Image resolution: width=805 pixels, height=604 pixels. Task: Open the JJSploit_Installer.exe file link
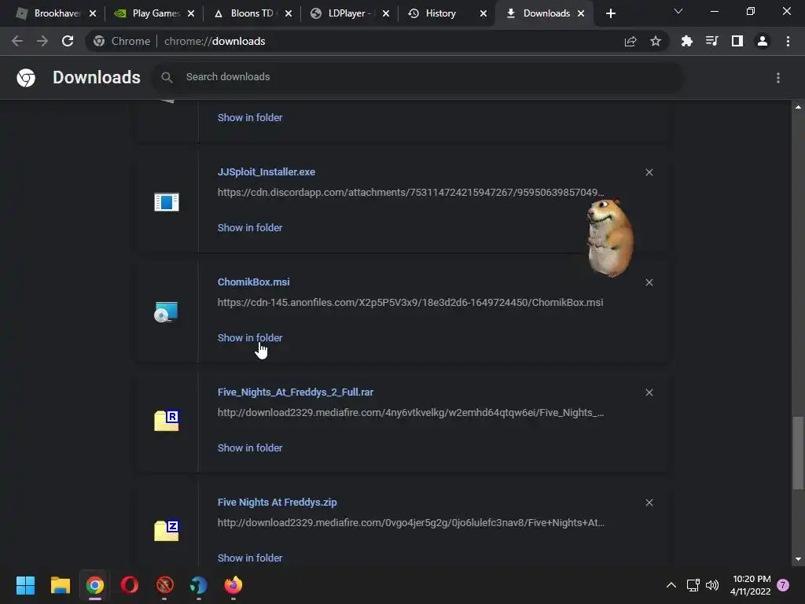266,172
